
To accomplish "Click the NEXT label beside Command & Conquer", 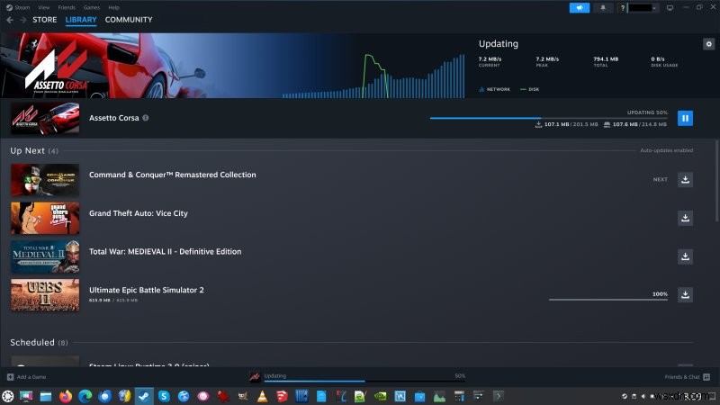I will 661,179.
